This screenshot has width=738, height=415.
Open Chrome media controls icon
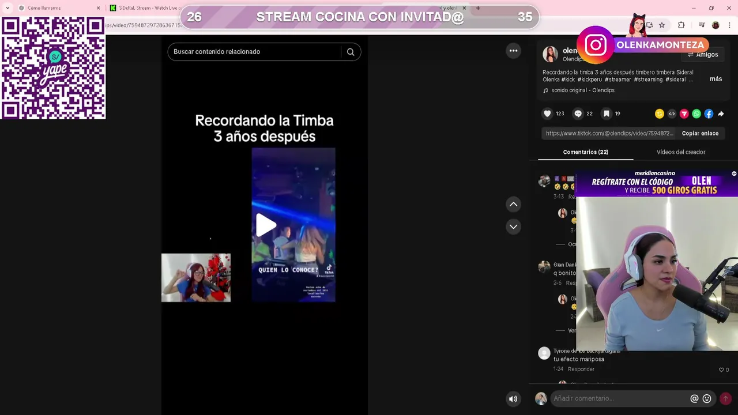[x=702, y=25]
